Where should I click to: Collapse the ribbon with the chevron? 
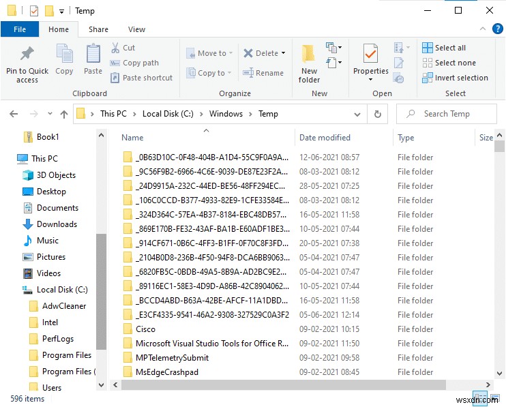click(x=483, y=29)
